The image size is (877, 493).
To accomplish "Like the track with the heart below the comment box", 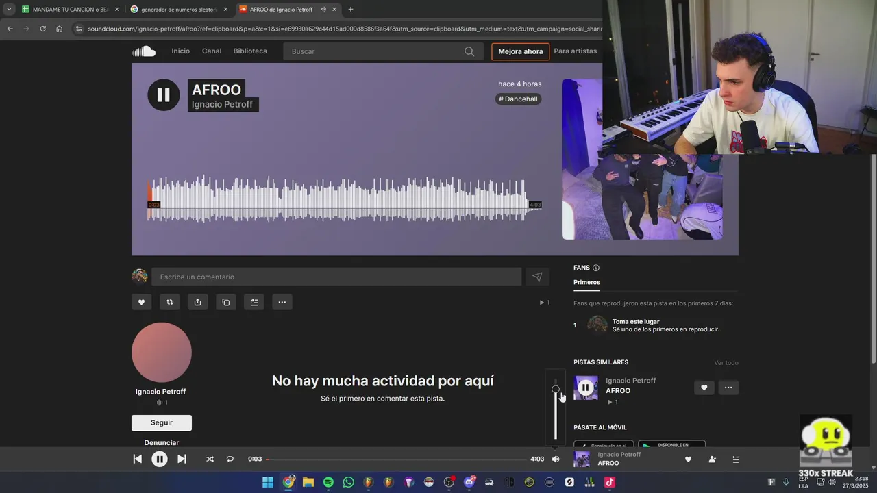I will [142, 302].
